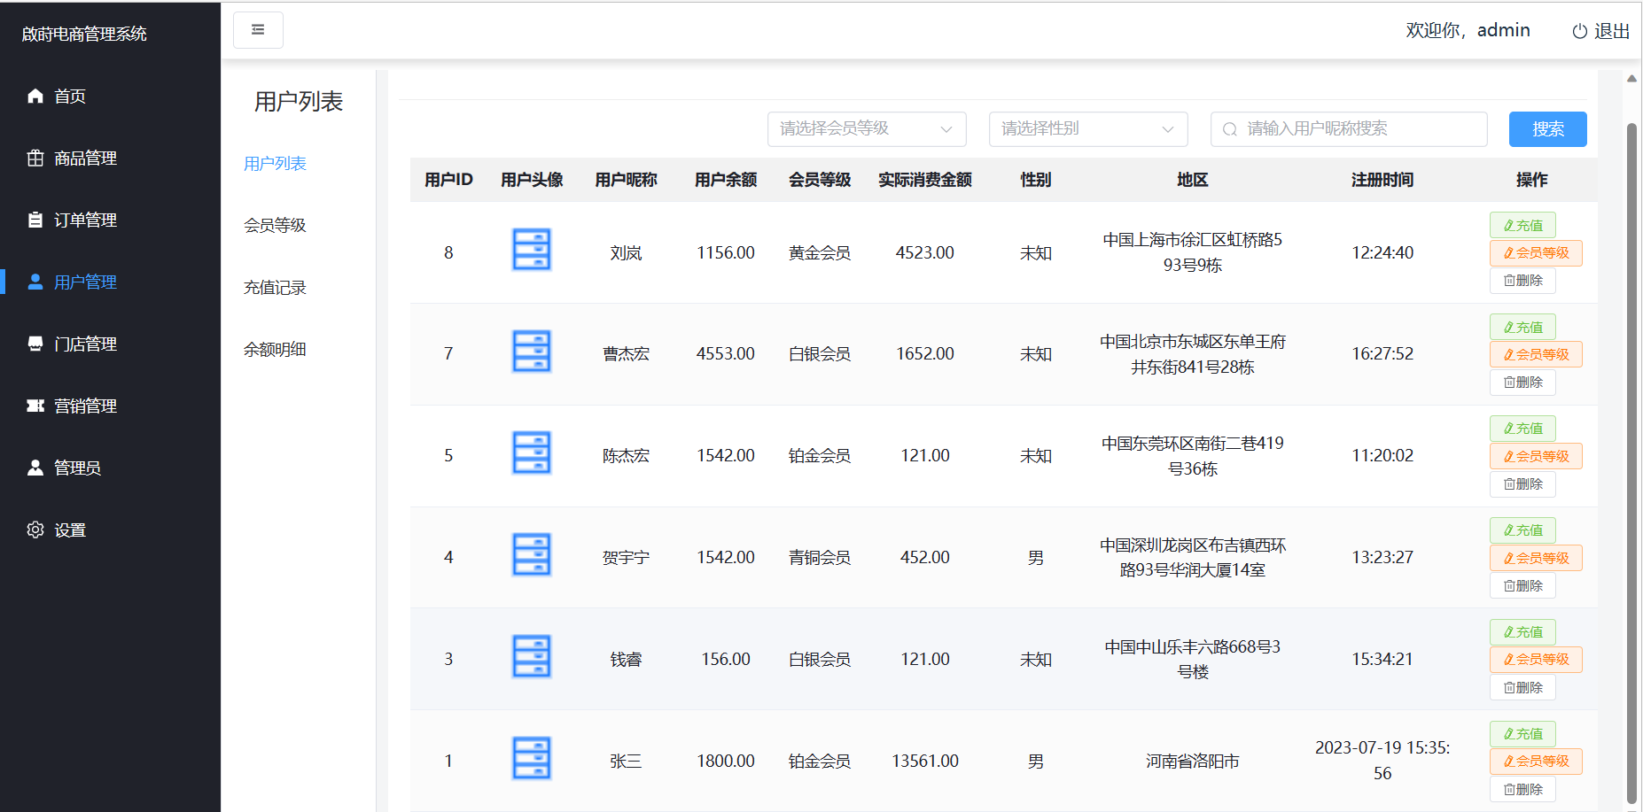Click 会员等级 button for user 张三
The height and width of the screenshot is (812, 1643).
click(1536, 762)
